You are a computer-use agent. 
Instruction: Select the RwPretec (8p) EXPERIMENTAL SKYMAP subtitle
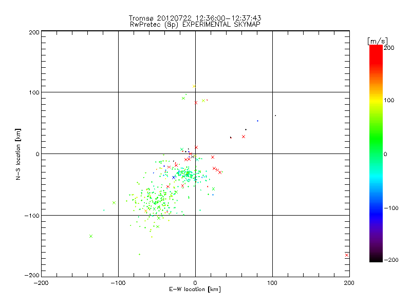pyautogui.click(x=195, y=24)
